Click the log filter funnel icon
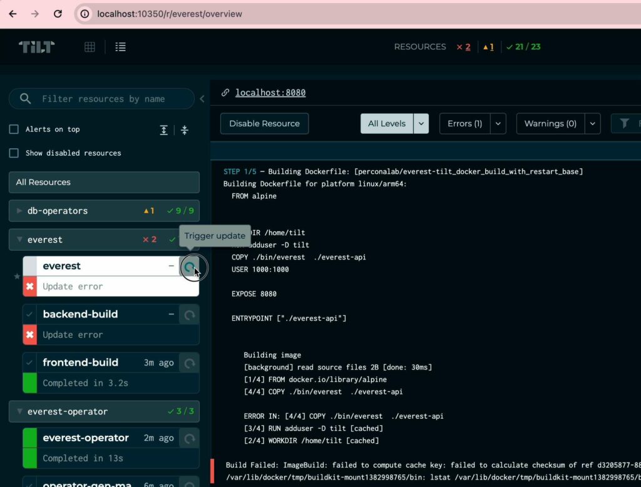 pyautogui.click(x=625, y=123)
